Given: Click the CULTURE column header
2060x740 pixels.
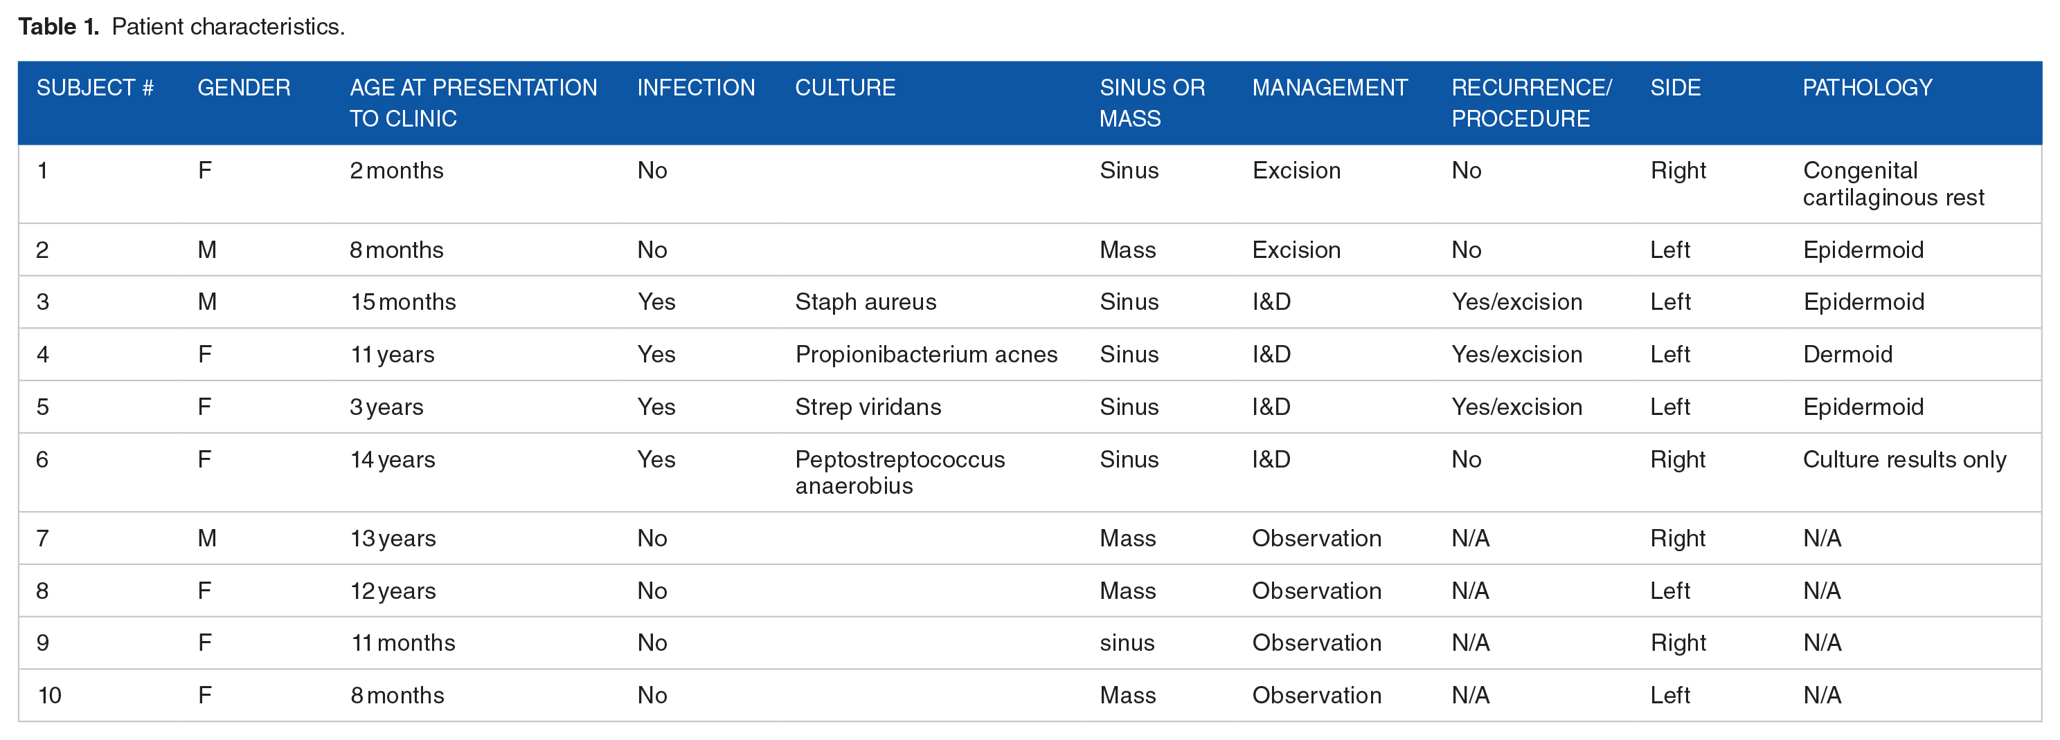Looking at the screenshot, I should (845, 87).
